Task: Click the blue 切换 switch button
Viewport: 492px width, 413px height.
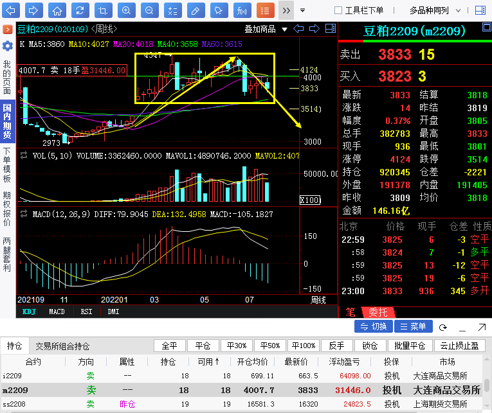Action: [373, 326]
